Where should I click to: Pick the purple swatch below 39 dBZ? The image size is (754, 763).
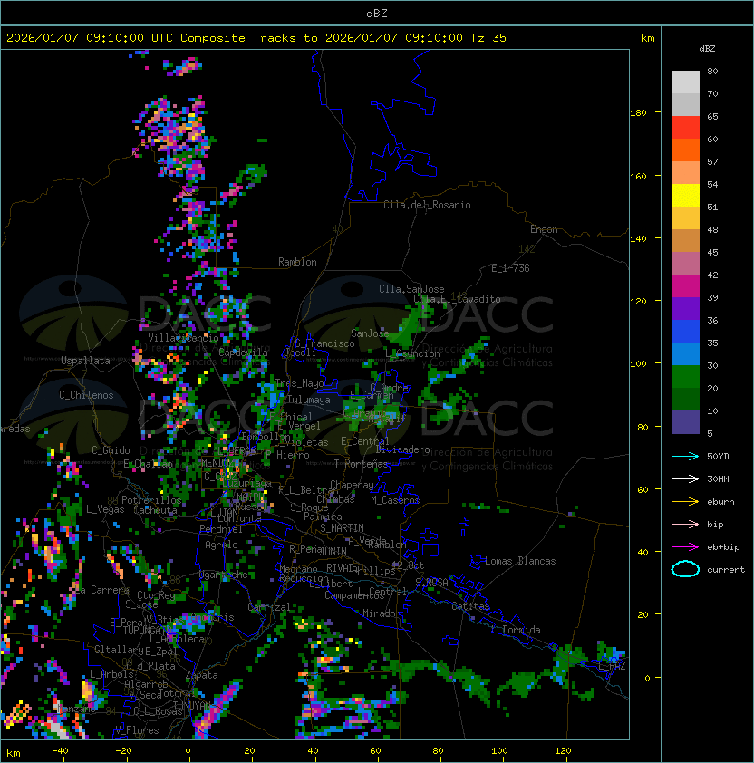point(685,308)
